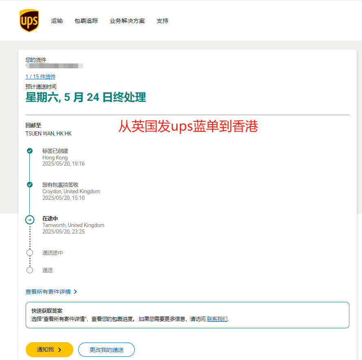Screen dimensions: 362x360
Task: Click the 递送途中 step label
Action: pyautogui.click(x=53, y=253)
